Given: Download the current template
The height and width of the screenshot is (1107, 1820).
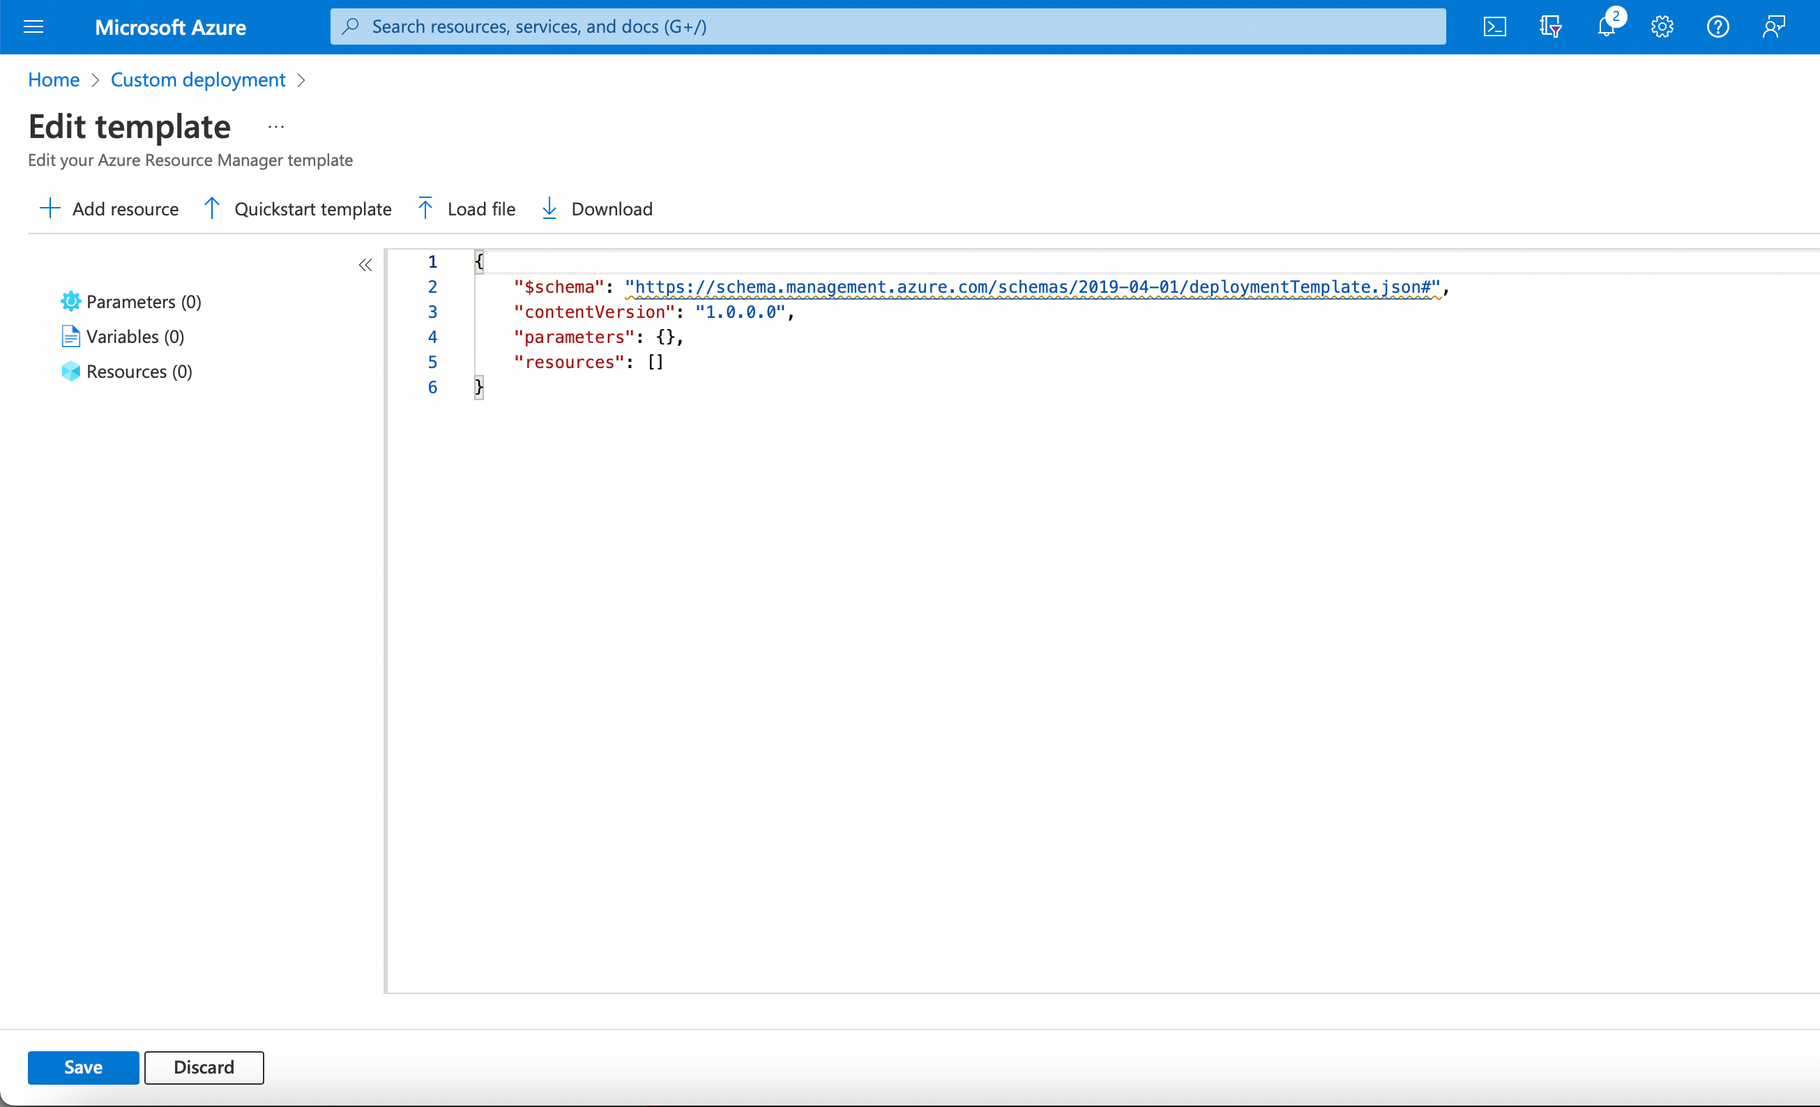Looking at the screenshot, I should tap(597, 209).
